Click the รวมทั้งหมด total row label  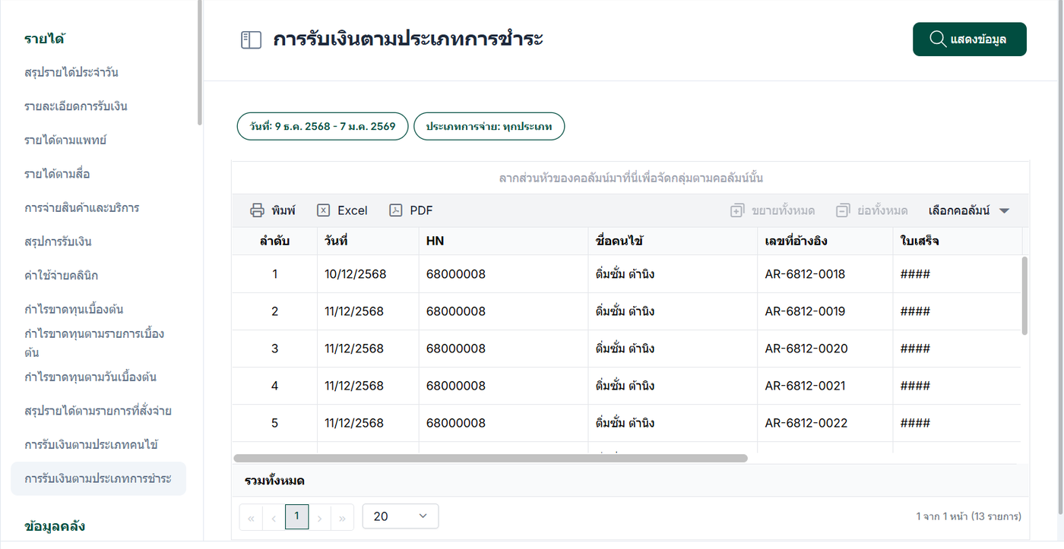tap(275, 481)
